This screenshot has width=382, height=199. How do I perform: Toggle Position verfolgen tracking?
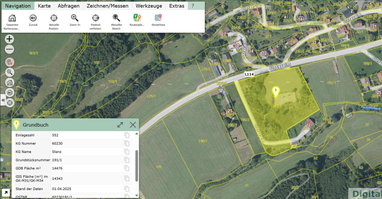(95, 18)
